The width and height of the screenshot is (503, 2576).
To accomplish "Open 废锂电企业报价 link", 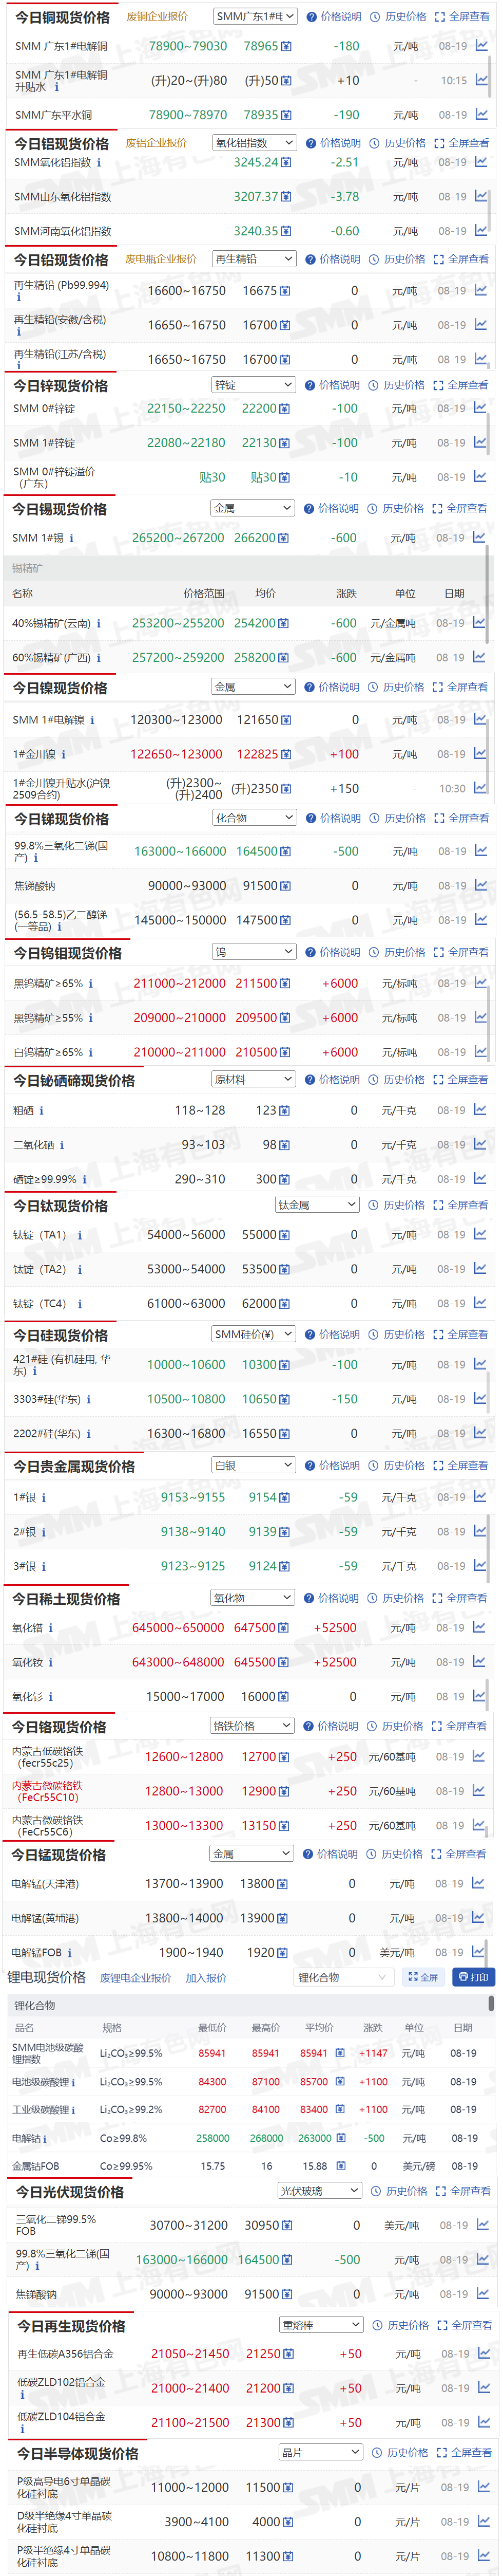I will tap(136, 1978).
